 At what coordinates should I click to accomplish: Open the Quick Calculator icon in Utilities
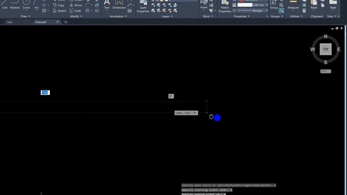[x=304, y=11]
